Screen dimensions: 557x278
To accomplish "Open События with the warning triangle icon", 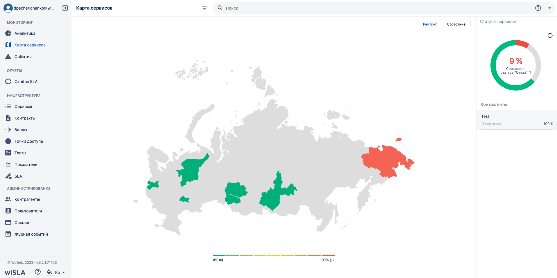I will tap(8, 57).
